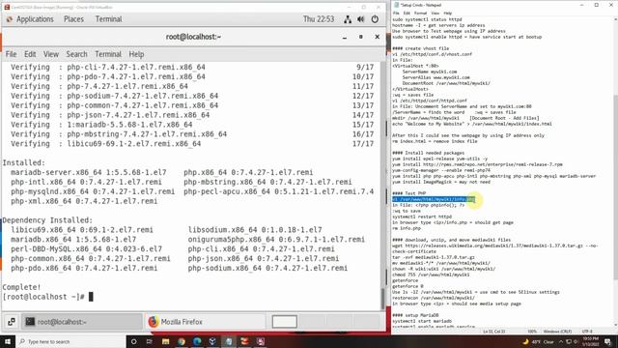The image size is (618, 348).
Task: Open VirtualBox icon on Windows taskbar
Action: click(x=212, y=341)
